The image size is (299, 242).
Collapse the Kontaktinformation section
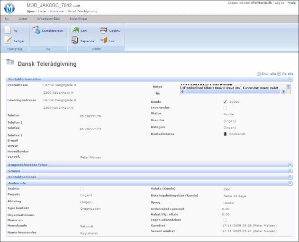(290, 79)
